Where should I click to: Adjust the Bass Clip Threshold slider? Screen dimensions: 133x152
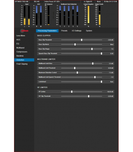point(82,40)
